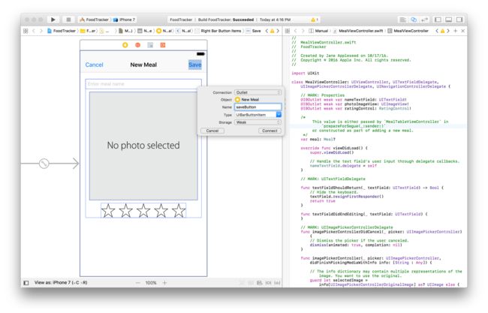Viewport: 488px width, 313px height.
Task: Jump to previous issue in storyboard editor
Action: pyautogui.click(x=267, y=31)
